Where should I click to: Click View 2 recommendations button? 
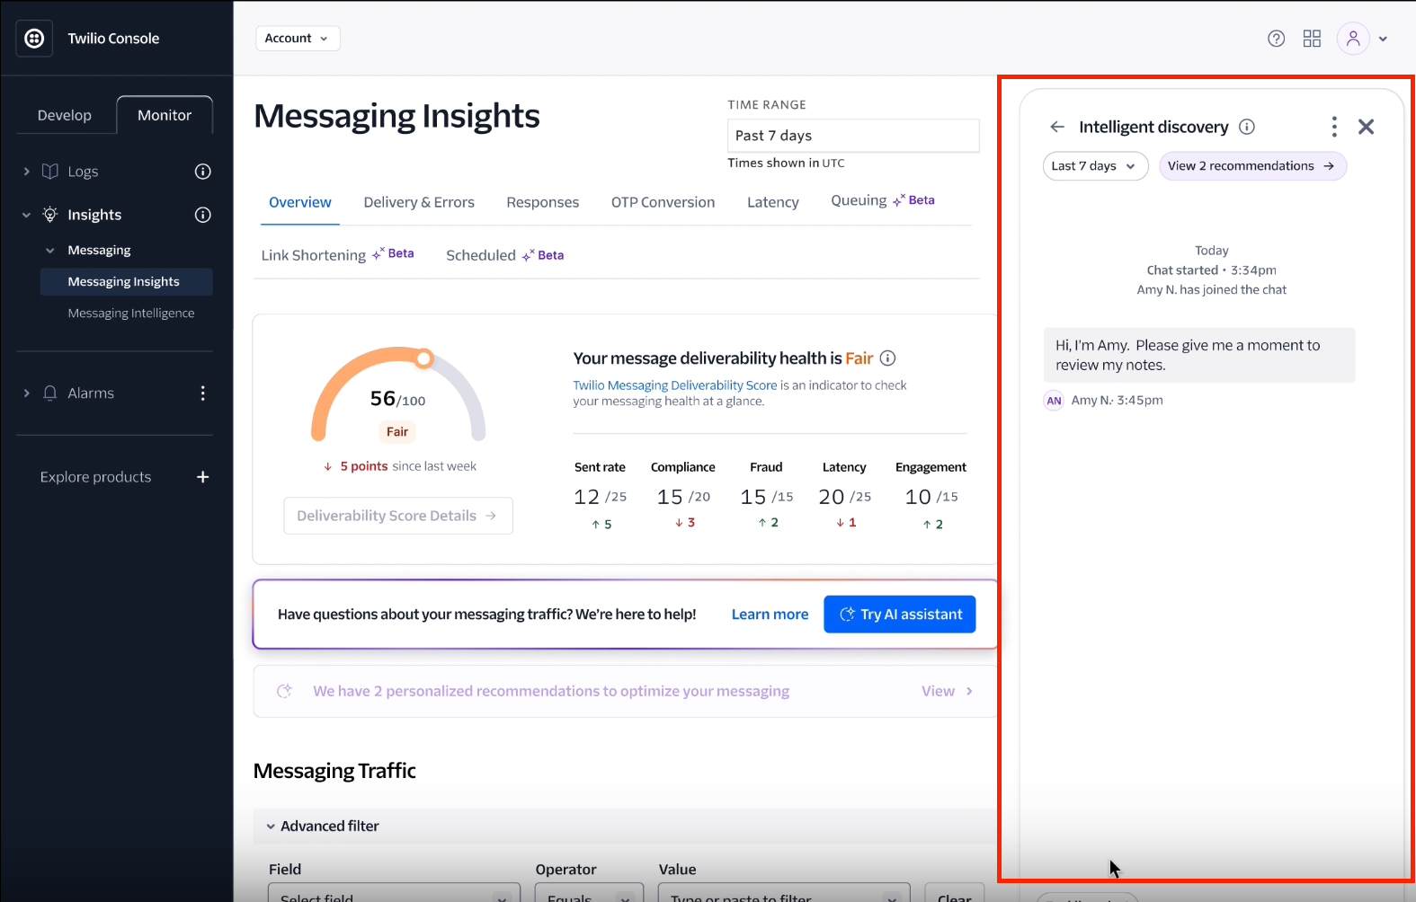(1252, 166)
